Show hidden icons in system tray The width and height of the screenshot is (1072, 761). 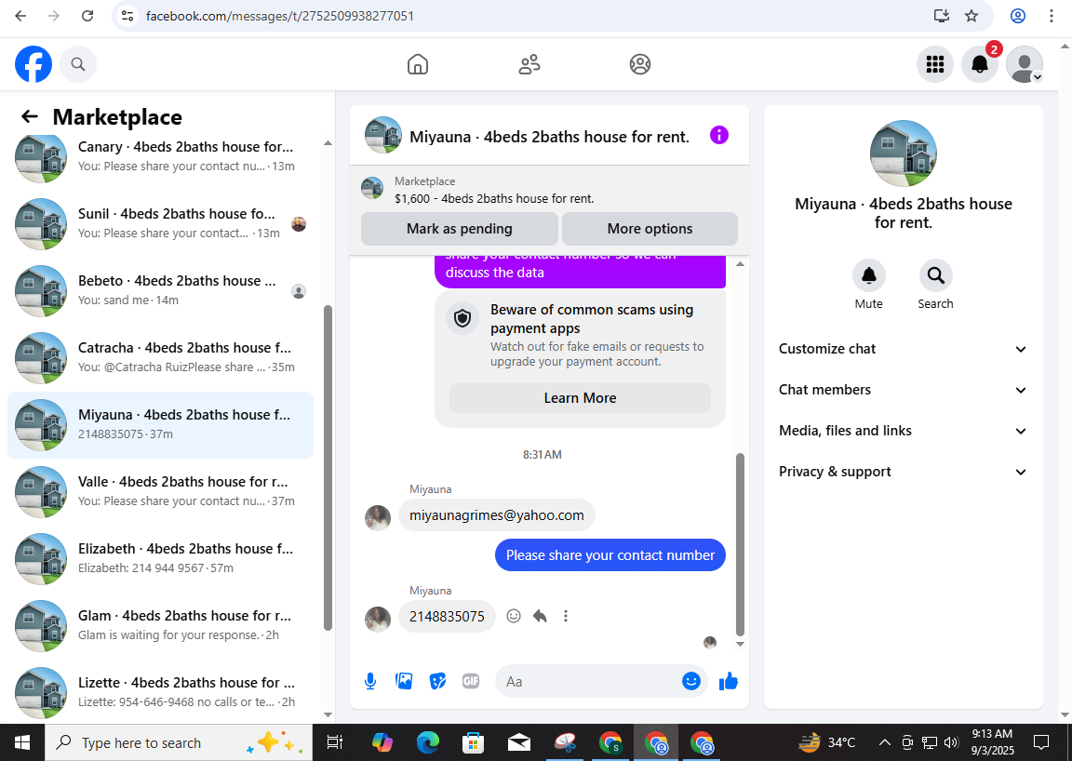(884, 742)
